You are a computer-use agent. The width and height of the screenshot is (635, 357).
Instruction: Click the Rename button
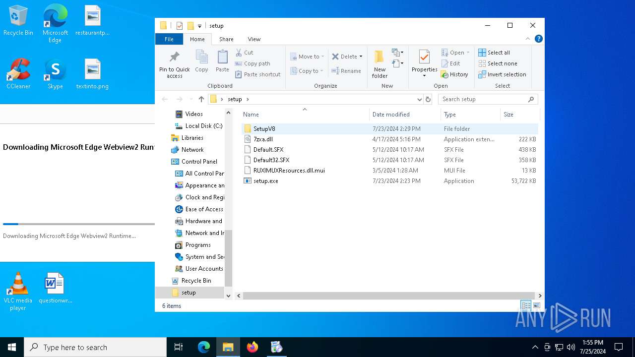[346, 71]
